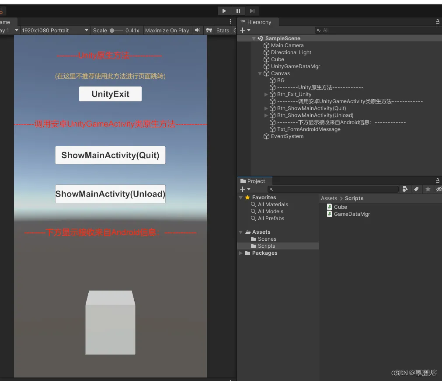
Task: Select the Scripts folder in tree
Action: click(x=266, y=246)
